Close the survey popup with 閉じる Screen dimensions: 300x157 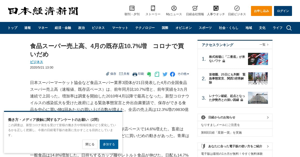coord(90,144)
